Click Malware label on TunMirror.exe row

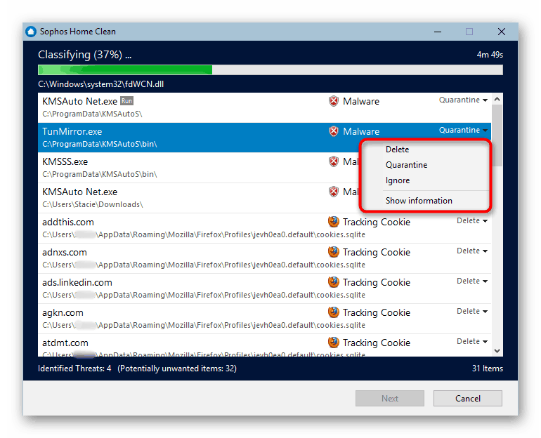[361, 132]
